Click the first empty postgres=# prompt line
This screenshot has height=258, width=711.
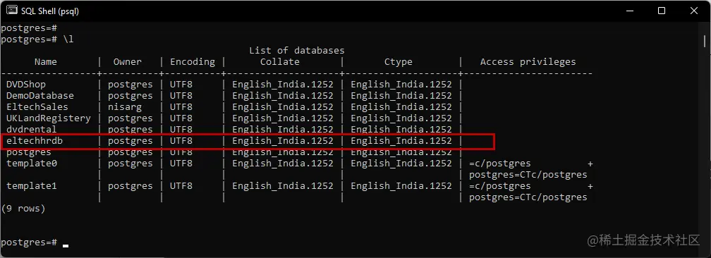(29, 28)
